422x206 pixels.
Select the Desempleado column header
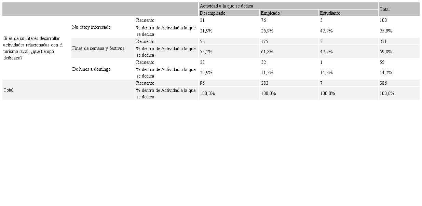[213, 13]
